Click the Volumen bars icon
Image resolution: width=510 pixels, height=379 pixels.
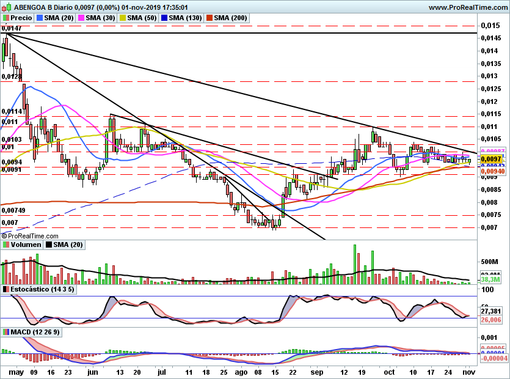[6, 245]
